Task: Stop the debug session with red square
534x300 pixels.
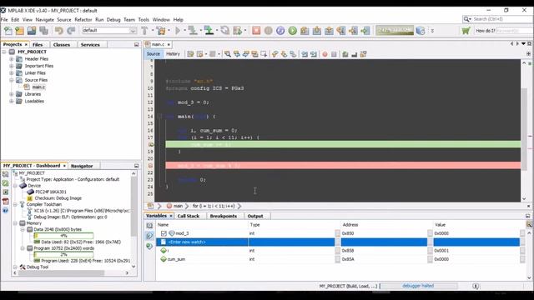Action: (256, 31)
